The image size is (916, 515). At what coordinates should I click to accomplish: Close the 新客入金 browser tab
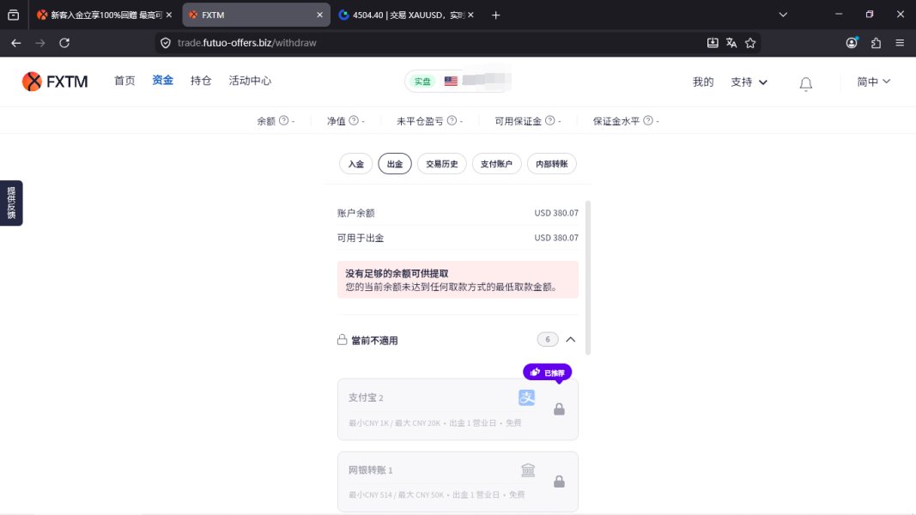(x=169, y=15)
